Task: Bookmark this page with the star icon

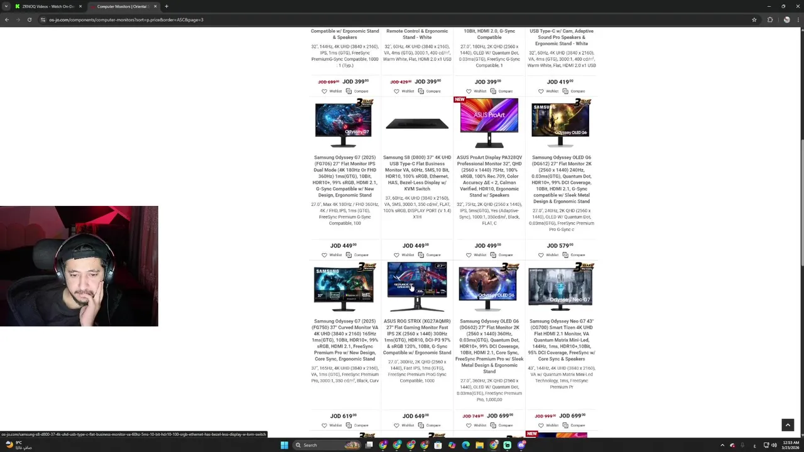Action: [754, 19]
